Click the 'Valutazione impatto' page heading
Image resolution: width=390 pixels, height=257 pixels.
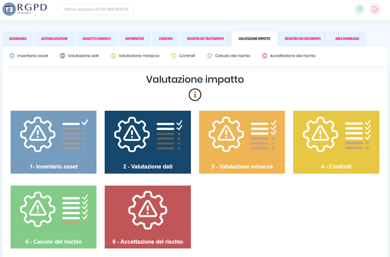195,80
